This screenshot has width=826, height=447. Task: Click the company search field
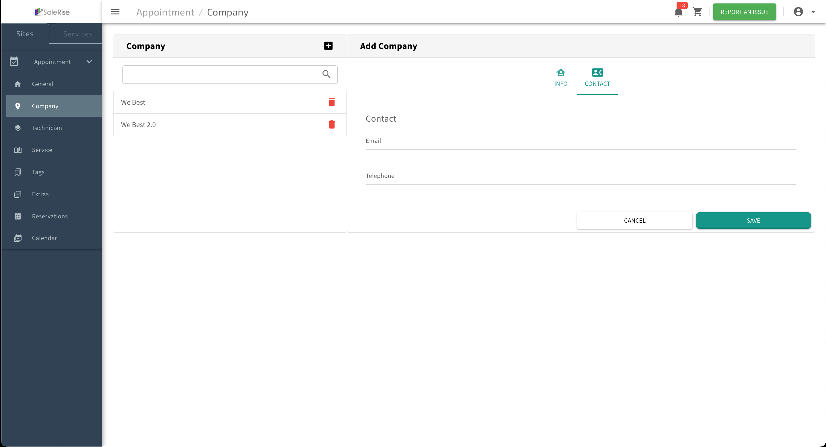click(x=229, y=74)
